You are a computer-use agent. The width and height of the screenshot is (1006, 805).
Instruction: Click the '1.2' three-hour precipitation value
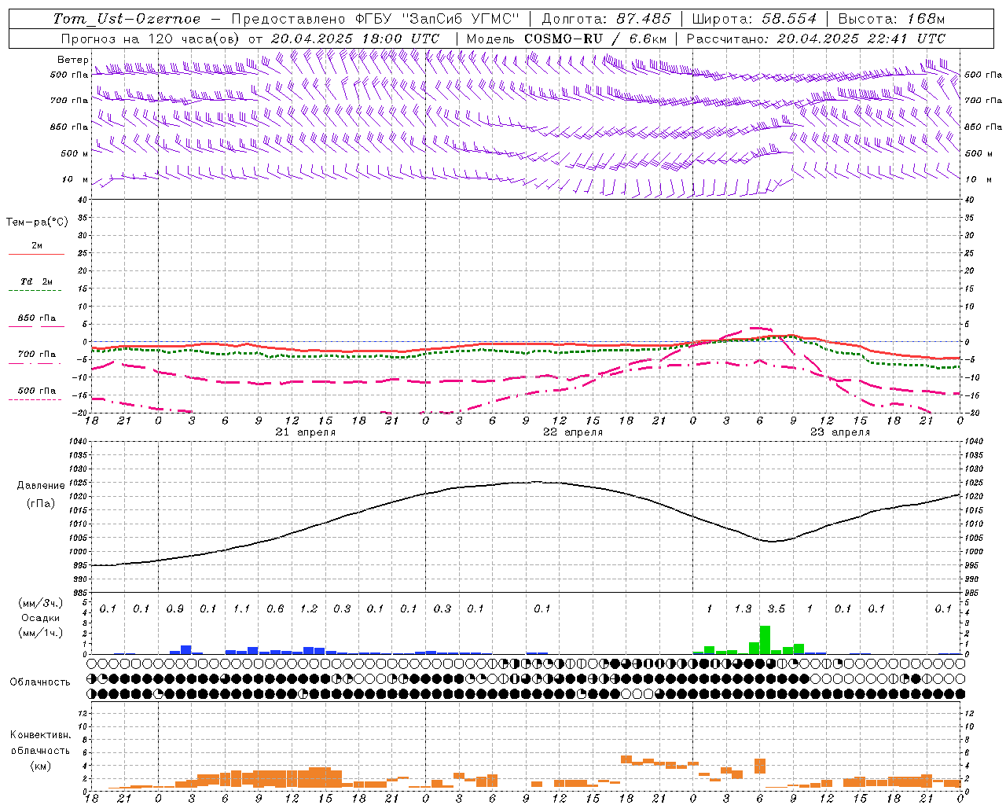(309, 608)
